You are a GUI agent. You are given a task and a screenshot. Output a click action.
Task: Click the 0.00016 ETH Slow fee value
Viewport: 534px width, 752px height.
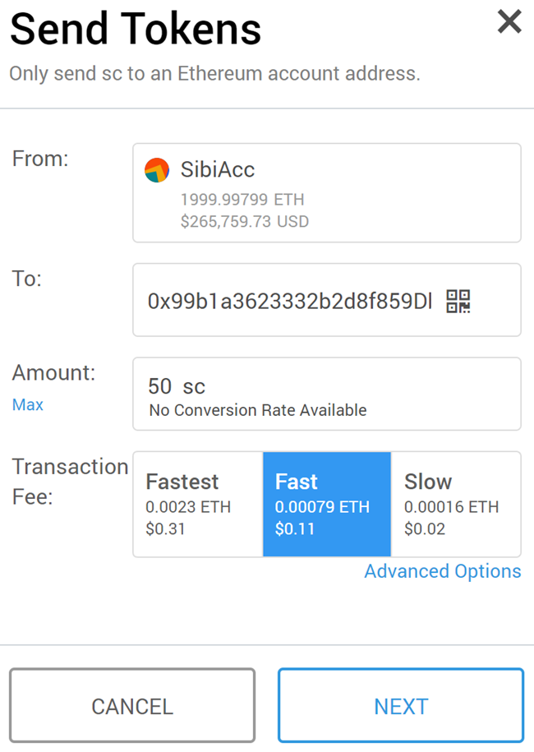pos(452,507)
